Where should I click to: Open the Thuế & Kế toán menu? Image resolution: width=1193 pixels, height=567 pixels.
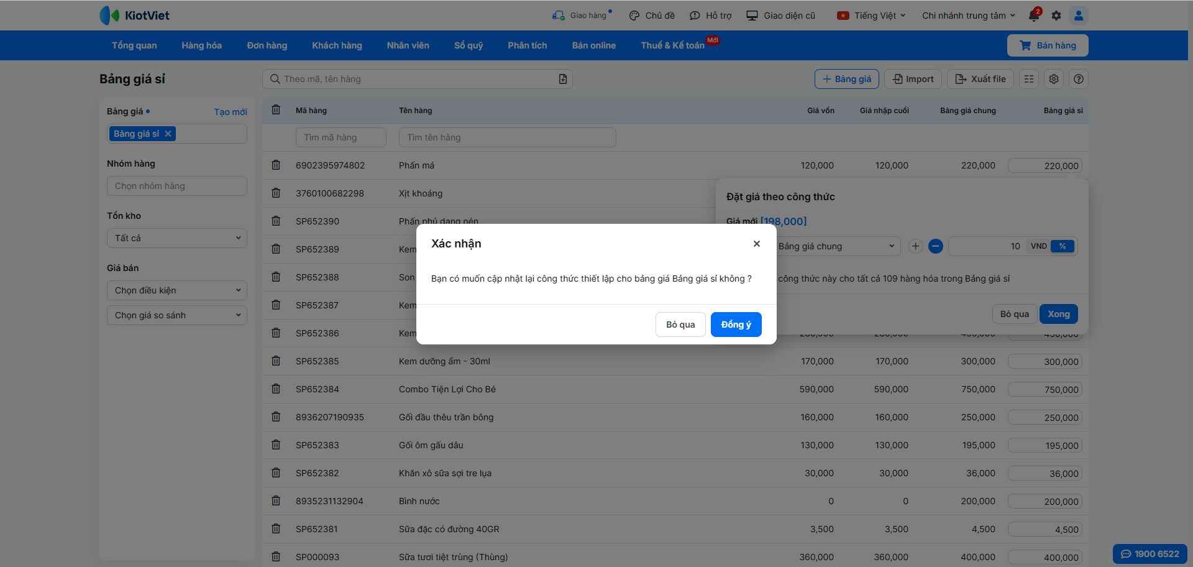coord(673,45)
